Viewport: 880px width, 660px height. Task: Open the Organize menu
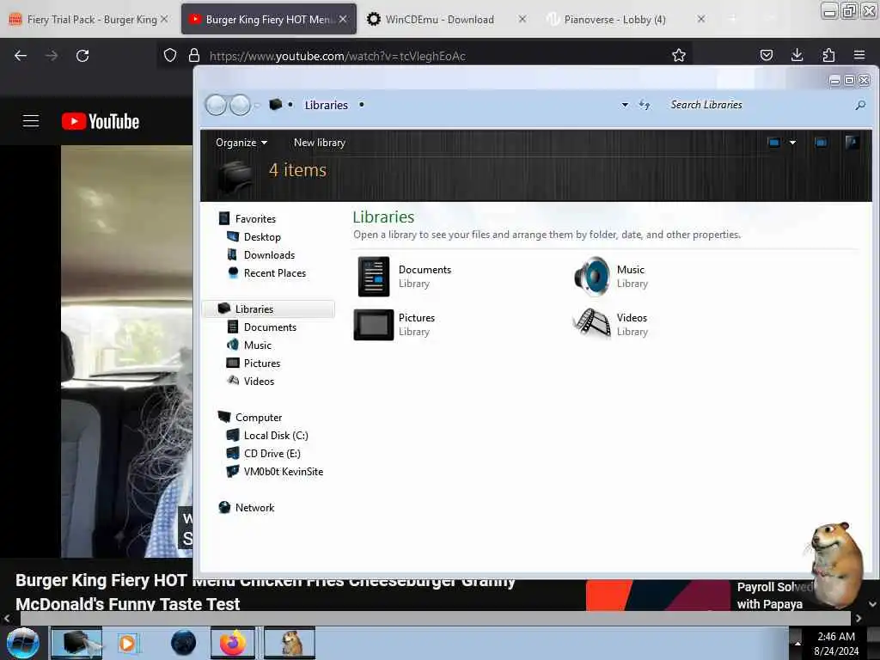[x=241, y=143]
